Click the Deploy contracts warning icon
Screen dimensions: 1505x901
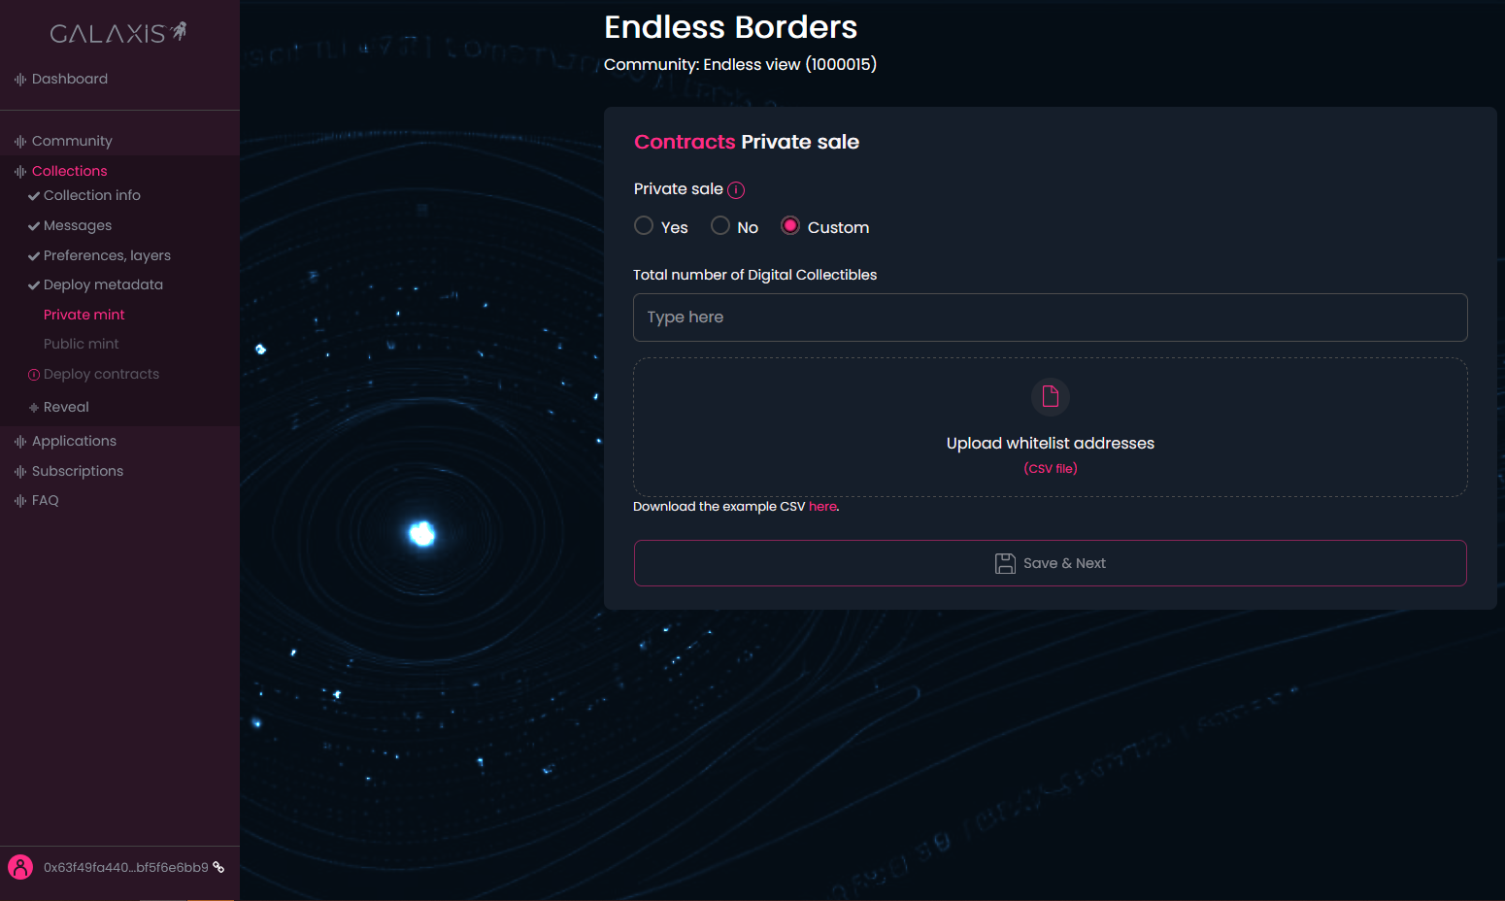coord(34,375)
